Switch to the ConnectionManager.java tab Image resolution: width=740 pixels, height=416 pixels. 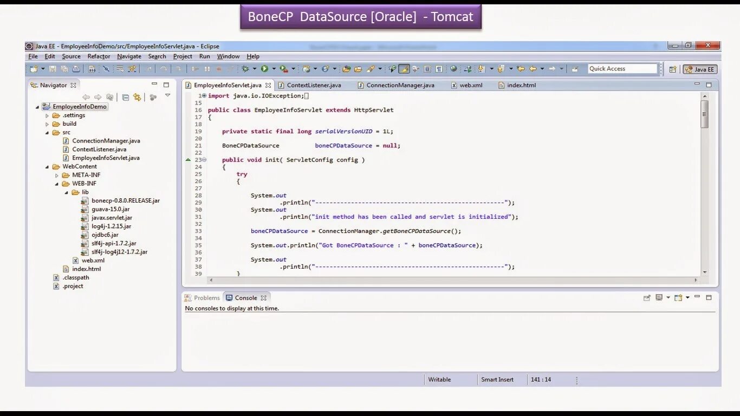396,85
